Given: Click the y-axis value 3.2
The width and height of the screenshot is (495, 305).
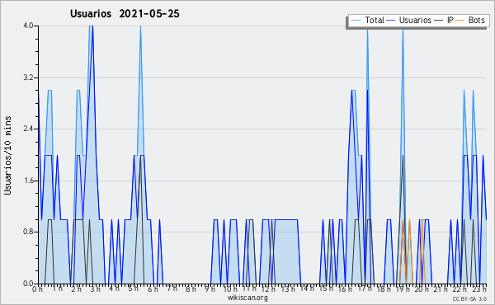Looking at the screenshot, I should (x=28, y=77).
